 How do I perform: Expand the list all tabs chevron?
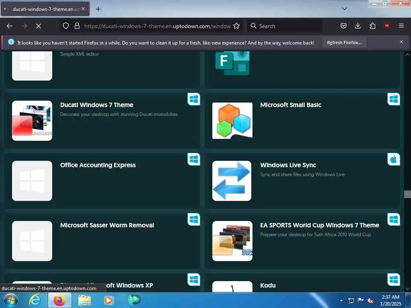click(x=344, y=9)
